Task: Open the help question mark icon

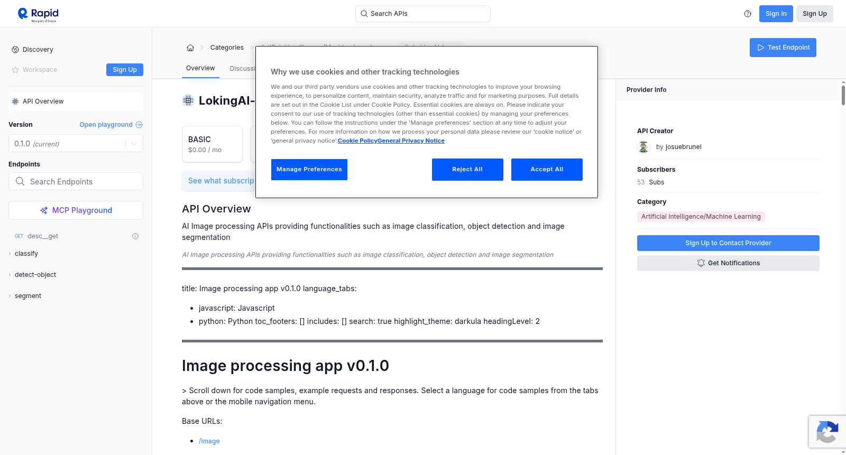Action: tap(748, 14)
